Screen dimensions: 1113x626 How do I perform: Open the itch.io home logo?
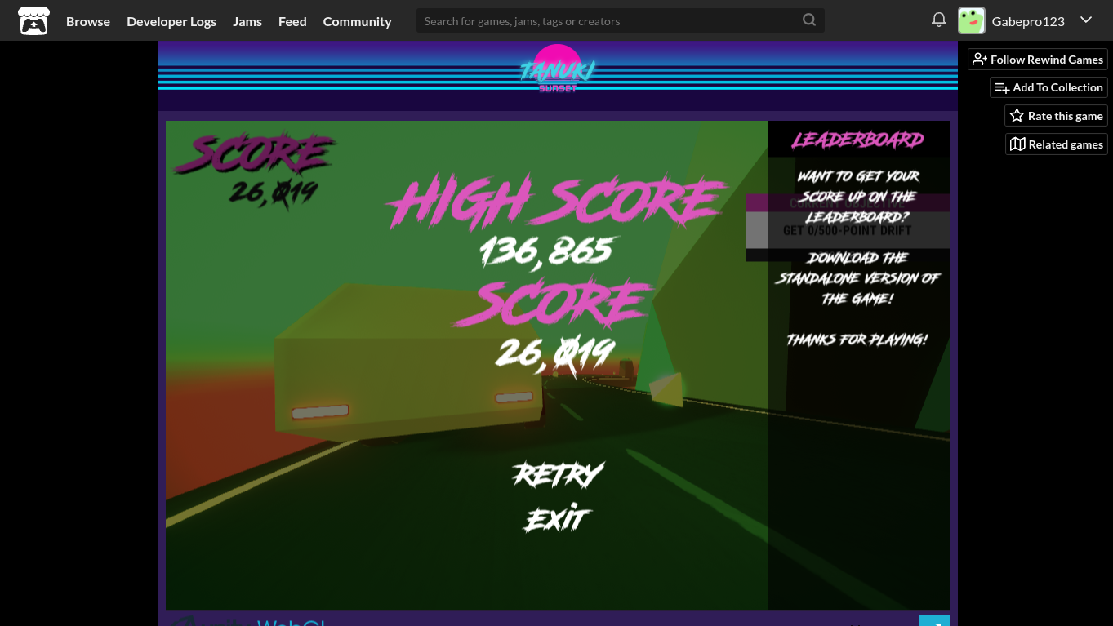(33, 21)
